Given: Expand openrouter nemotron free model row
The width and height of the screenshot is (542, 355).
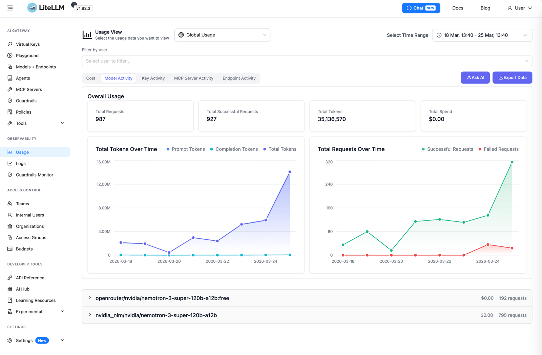Looking at the screenshot, I should 307,298.
